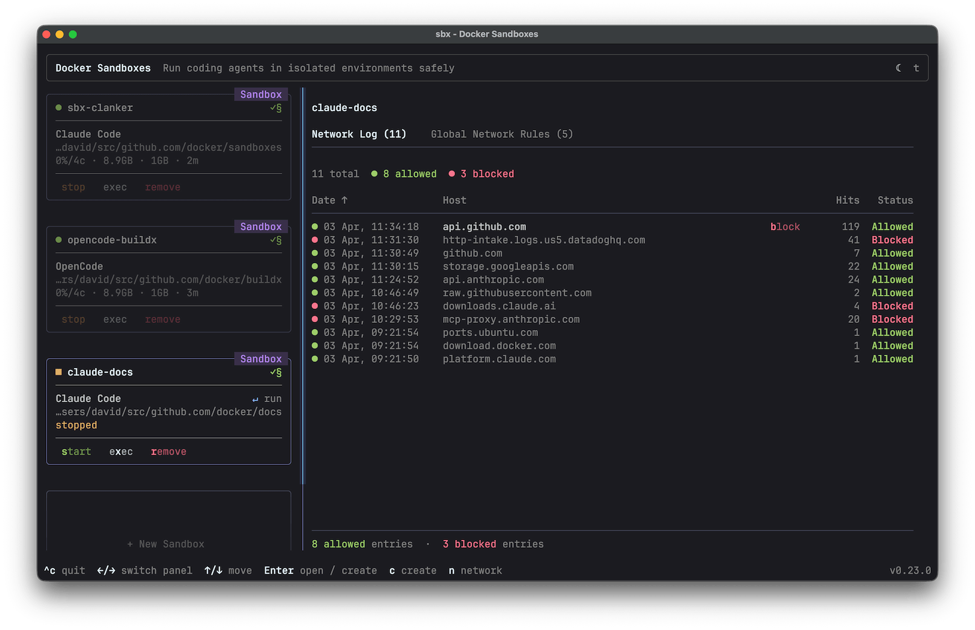Click the t icon at the top right
975x630 pixels.
[x=916, y=68]
